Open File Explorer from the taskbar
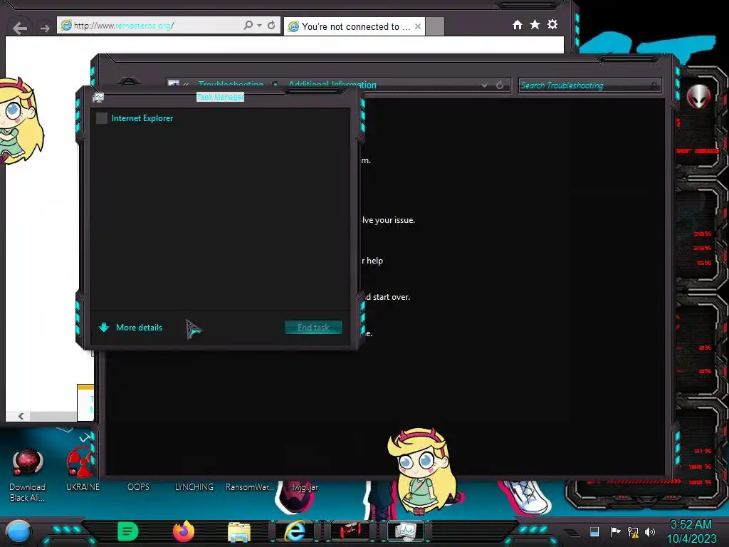 click(239, 532)
